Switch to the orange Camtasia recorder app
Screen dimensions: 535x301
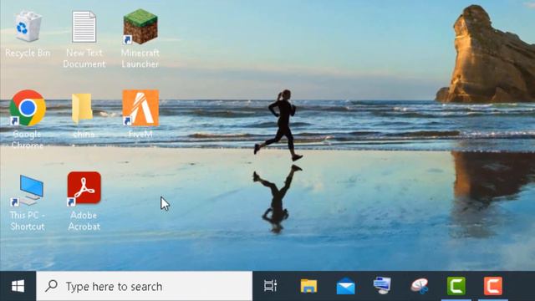493,286
